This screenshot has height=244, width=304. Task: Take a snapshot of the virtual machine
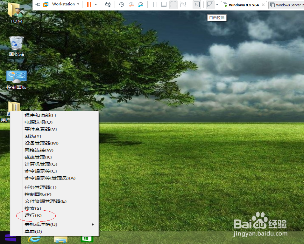point(121,4)
